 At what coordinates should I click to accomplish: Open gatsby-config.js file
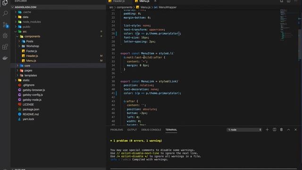tap(33, 94)
